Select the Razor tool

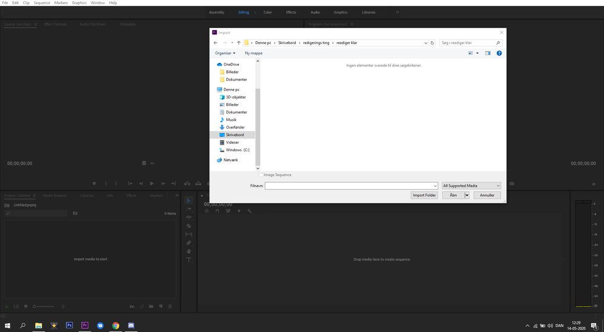pyautogui.click(x=189, y=226)
